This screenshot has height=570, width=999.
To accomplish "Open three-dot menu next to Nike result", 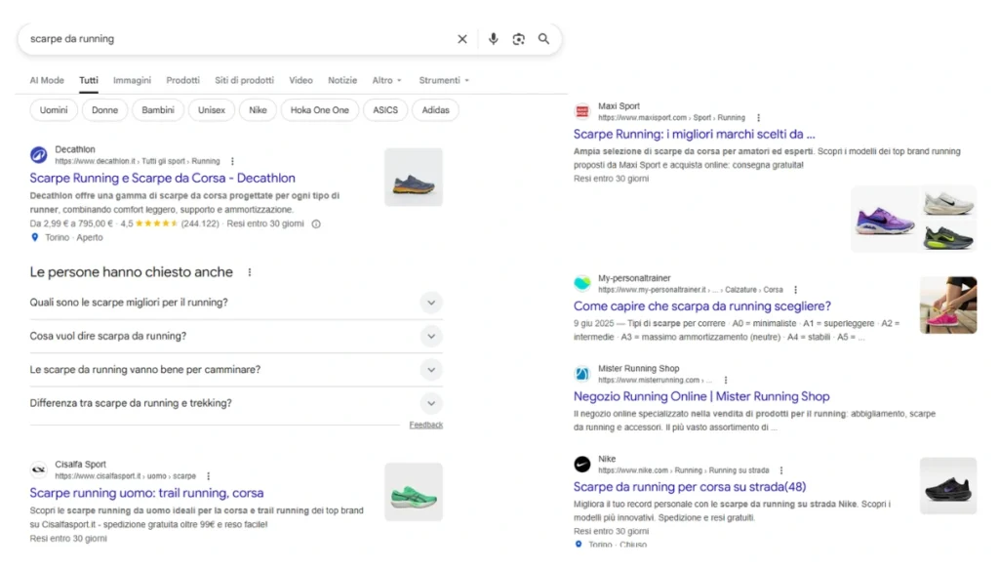I will point(780,470).
